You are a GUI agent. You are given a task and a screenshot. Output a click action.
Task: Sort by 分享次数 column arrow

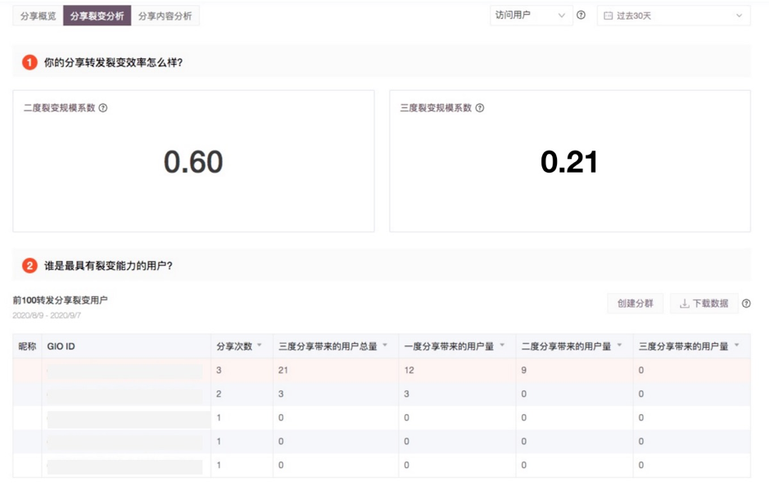pyautogui.click(x=260, y=346)
